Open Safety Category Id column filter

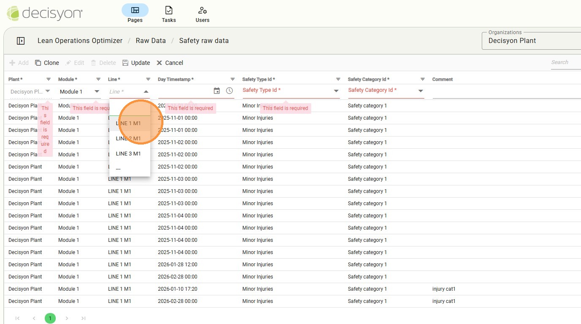[x=423, y=79]
